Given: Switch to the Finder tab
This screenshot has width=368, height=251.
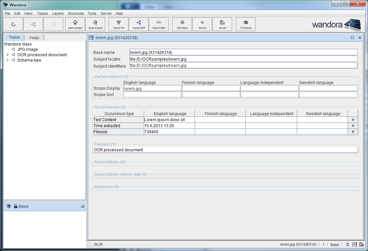Looking at the screenshot, I should (34, 38).
